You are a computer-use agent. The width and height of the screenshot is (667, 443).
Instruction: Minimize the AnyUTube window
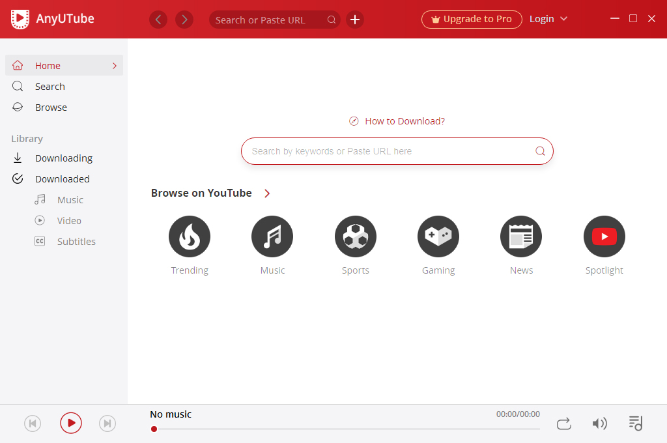pyautogui.click(x=615, y=19)
